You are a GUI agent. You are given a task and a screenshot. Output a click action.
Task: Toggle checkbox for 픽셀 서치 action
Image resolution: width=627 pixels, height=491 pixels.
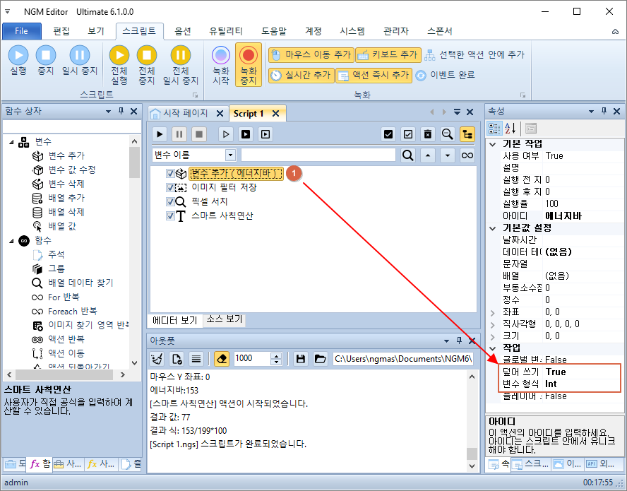(170, 201)
